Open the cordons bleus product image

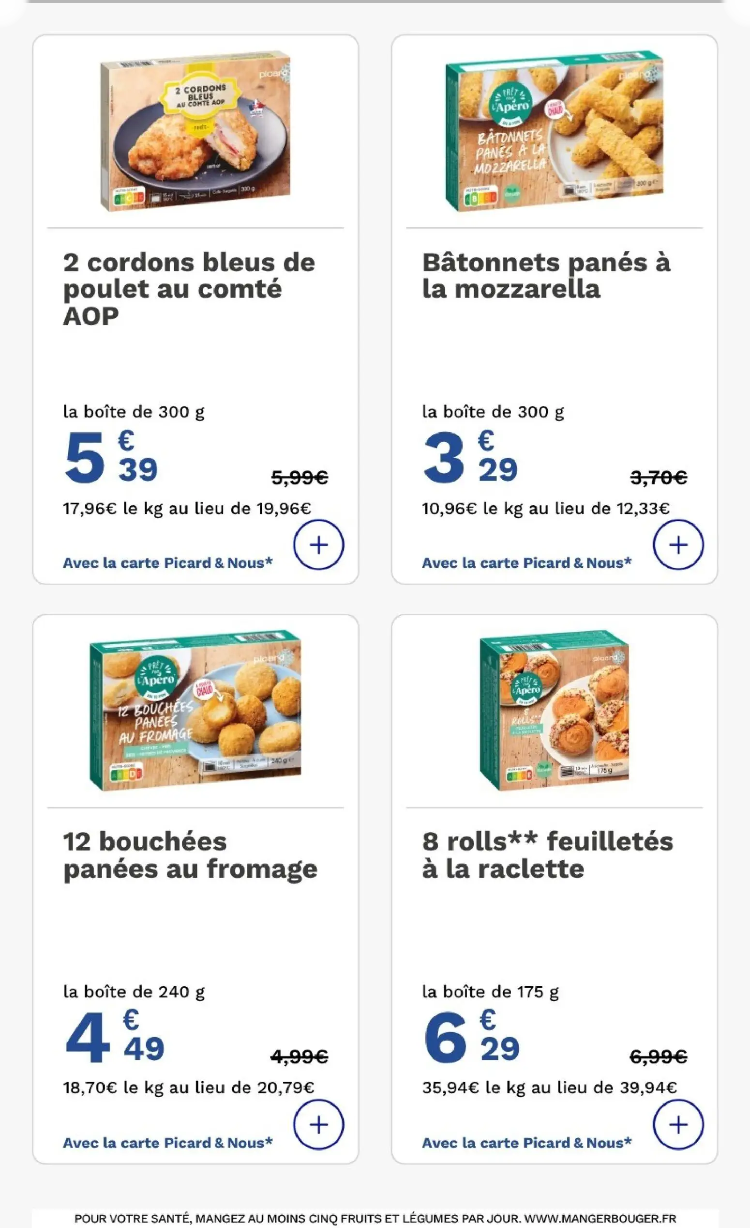pos(195,131)
